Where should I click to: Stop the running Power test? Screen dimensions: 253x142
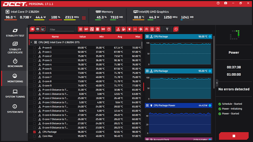pyautogui.click(x=234, y=136)
